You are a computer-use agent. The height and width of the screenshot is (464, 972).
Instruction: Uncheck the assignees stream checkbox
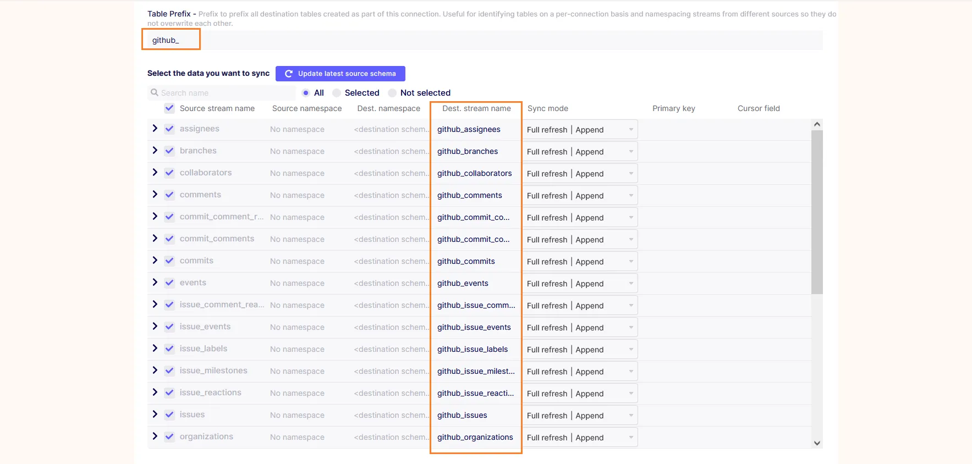(x=169, y=129)
